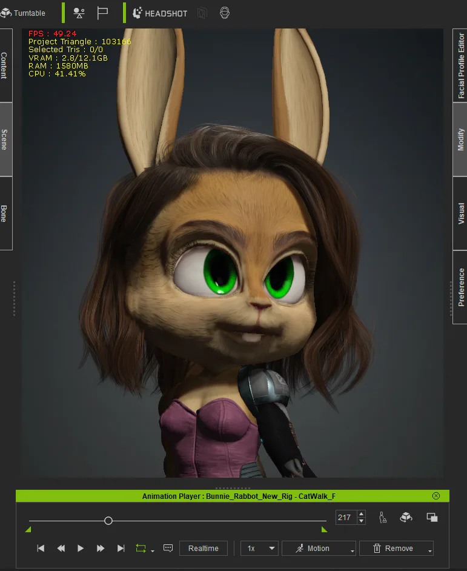The image size is (467, 571).
Task: Decrease frame number with down arrow
Action: tap(362, 521)
